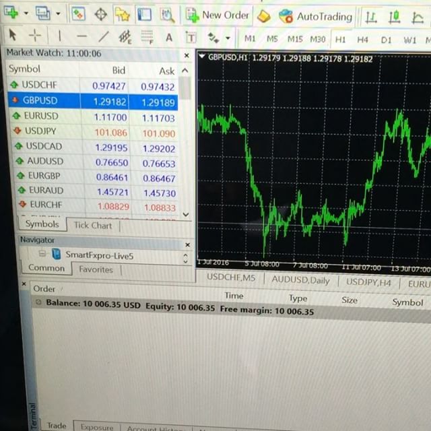Toggle the Market Watch window icon

78,13
